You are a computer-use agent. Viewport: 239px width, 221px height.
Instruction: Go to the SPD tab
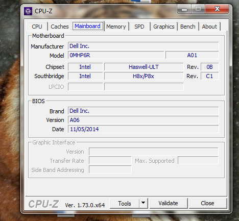pyautogui.click(x=139, y=27)
